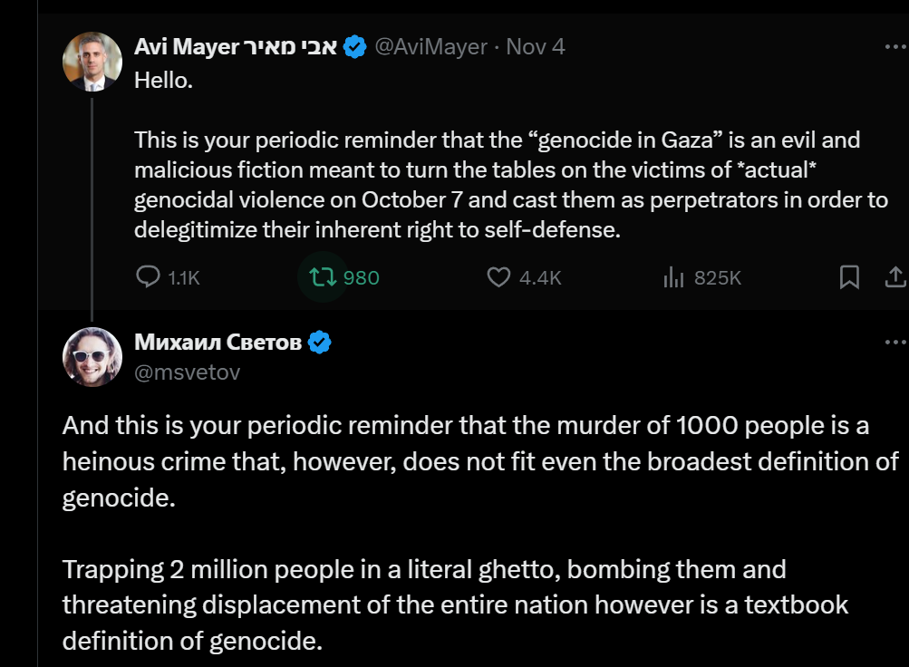Click Avi Mayer's verified blue checkmark badge
The image size is (909, 667).
tap(354, 46)
